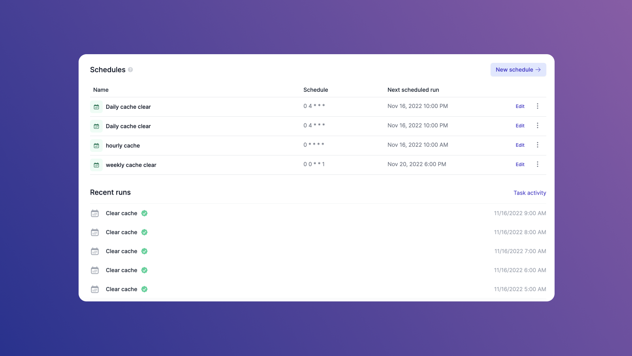
Task: Click the cron expression 0 * * * *
Action: (314, 145)
